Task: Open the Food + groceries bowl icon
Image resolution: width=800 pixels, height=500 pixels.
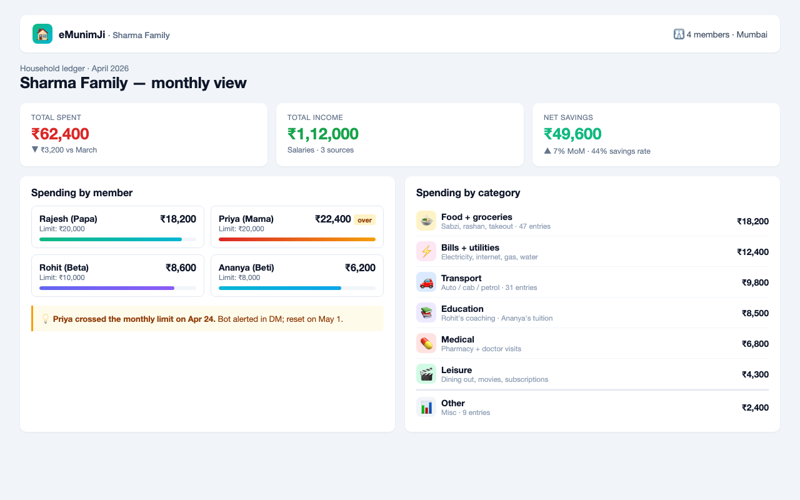Action: 426,221
